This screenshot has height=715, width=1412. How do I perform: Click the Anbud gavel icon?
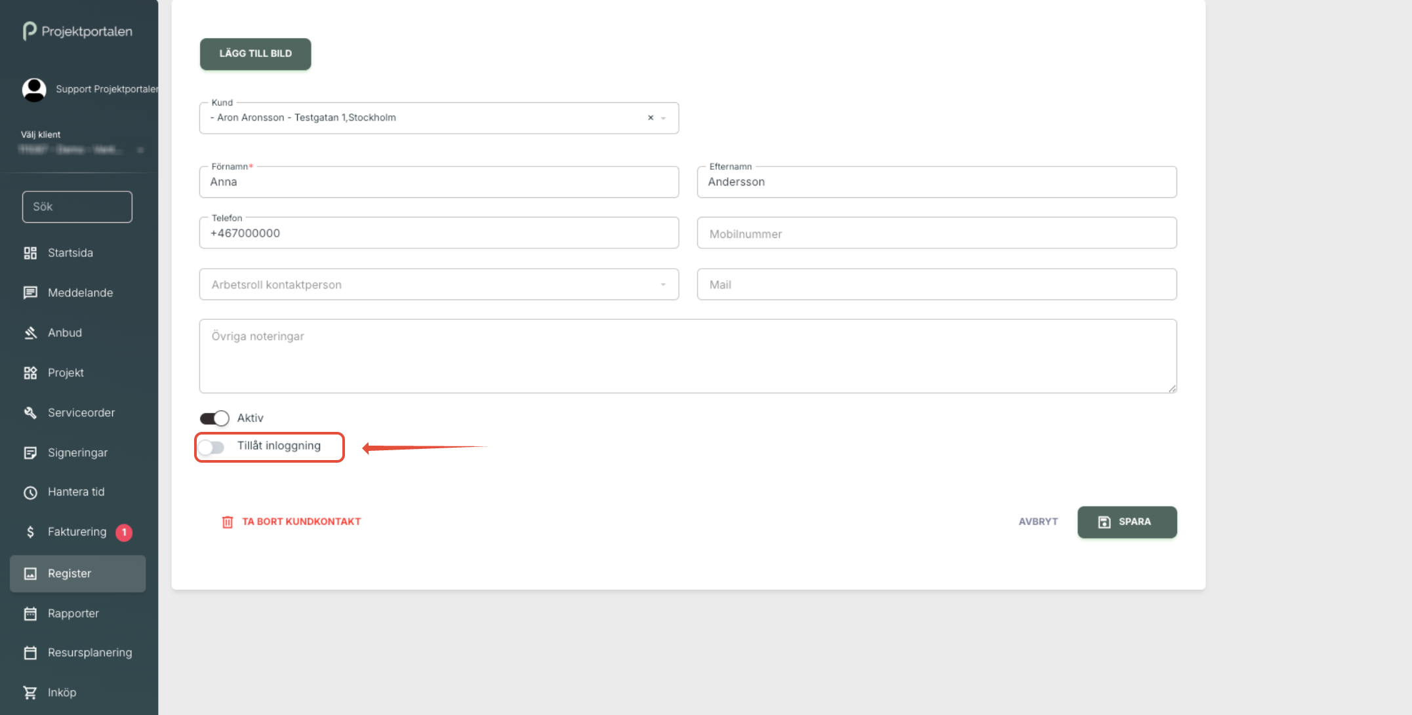(30, 333)
